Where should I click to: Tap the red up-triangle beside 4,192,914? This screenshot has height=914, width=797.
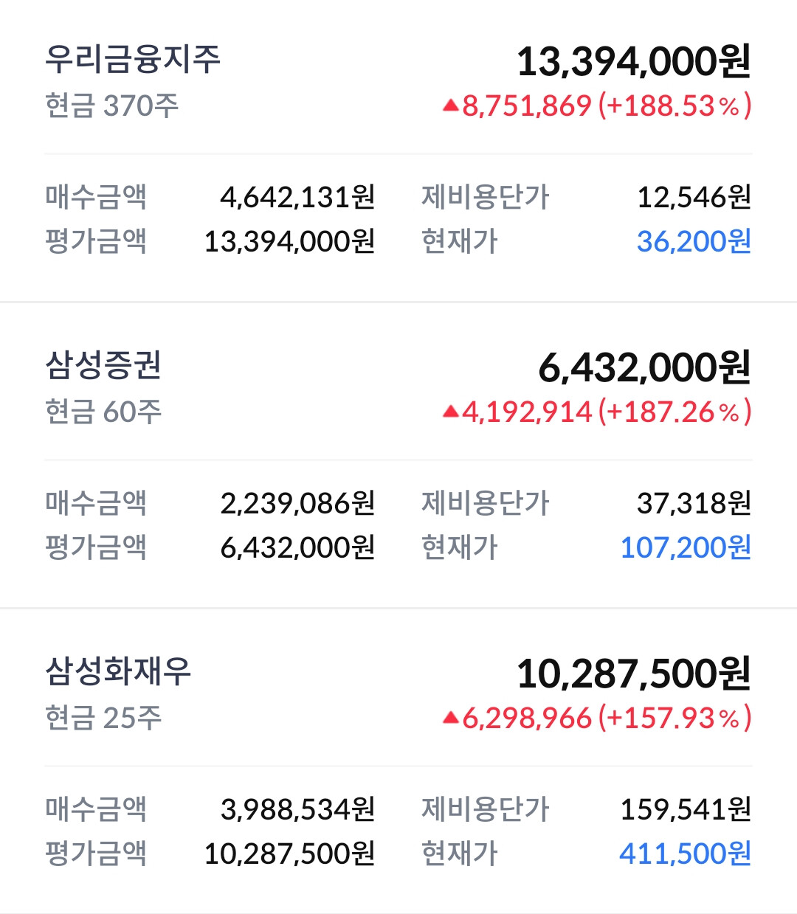450,412
